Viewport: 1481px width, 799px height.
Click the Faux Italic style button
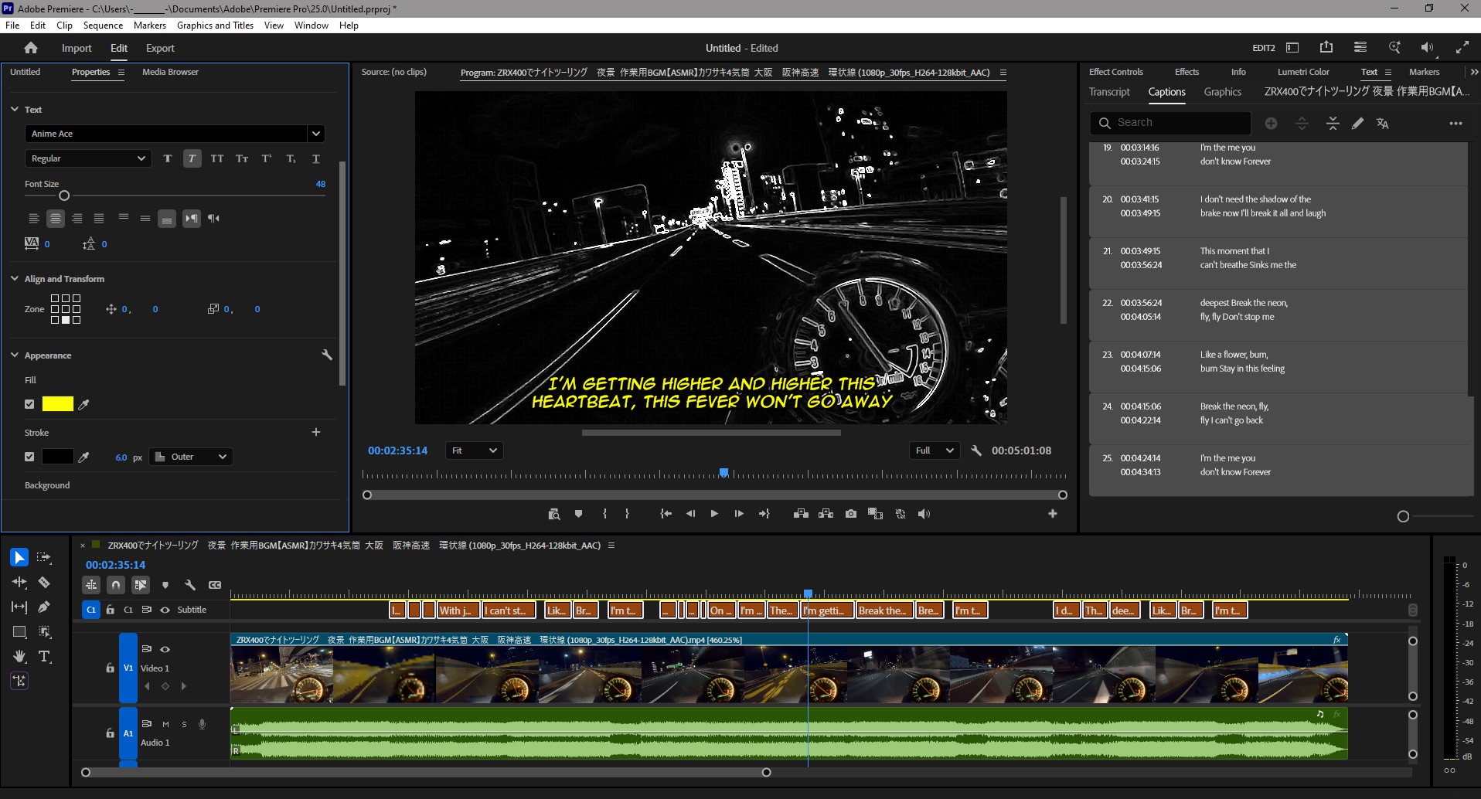tap(192, 158)
